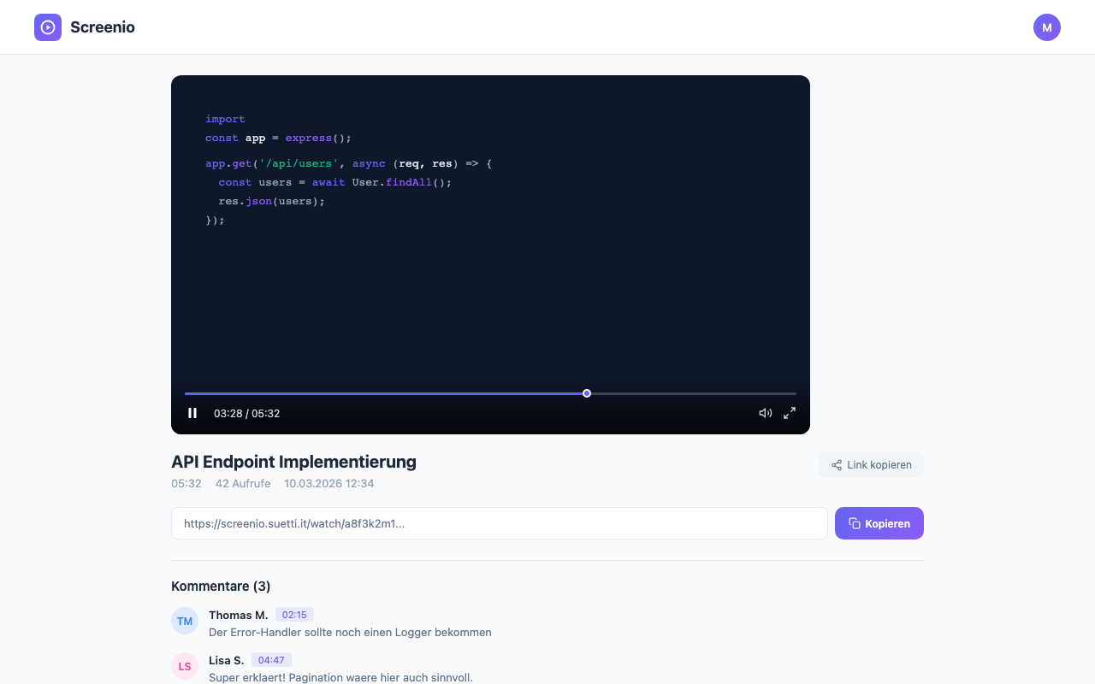Open the M profile avatar menu
This screenshot has height=684, width=1095.
[1047, 27]
